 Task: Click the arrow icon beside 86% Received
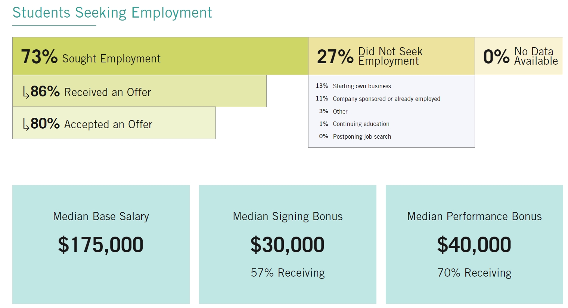pyautogui.click(x=26, y=92)
